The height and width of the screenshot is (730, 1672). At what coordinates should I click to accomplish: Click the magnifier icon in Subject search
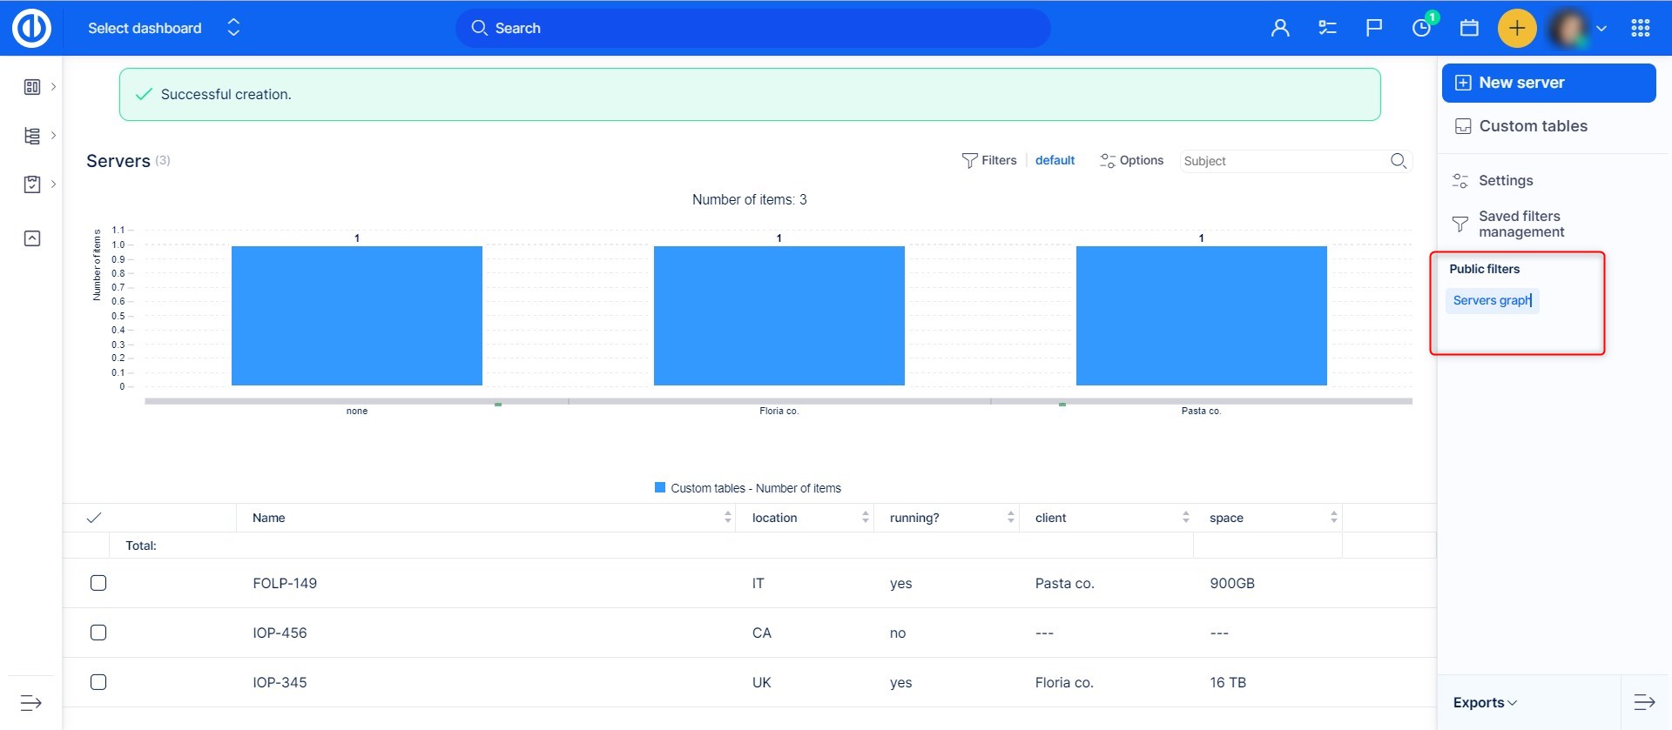[1398, 161]
